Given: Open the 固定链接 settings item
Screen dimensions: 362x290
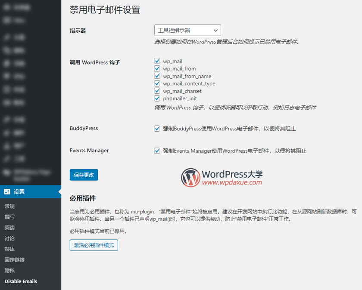Looking at the screenshot, I should point(15,260).
